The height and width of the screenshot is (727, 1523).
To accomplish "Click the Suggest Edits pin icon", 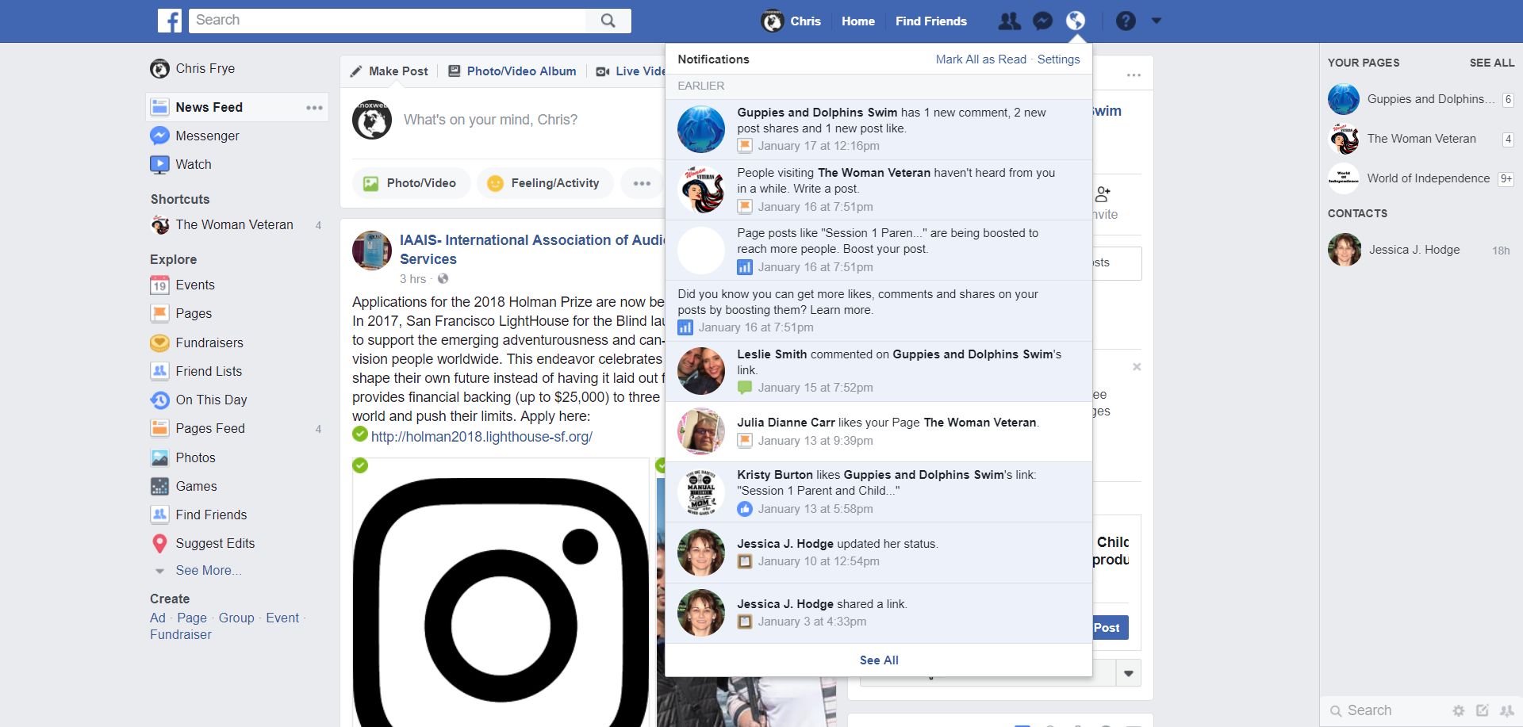I will 159,543.
